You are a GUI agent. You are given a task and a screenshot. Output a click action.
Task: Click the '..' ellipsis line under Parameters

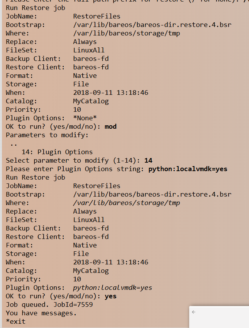coord(14,144)
